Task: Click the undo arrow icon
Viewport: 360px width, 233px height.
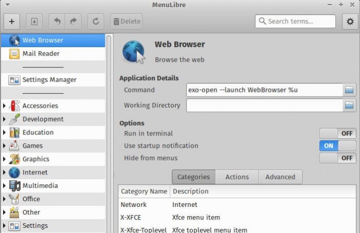Action: click(57, 22)
